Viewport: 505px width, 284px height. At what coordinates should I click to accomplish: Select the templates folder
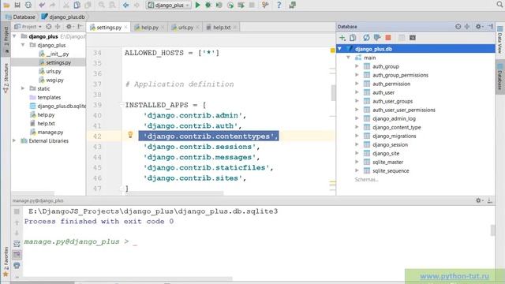(x=45, y=97)
